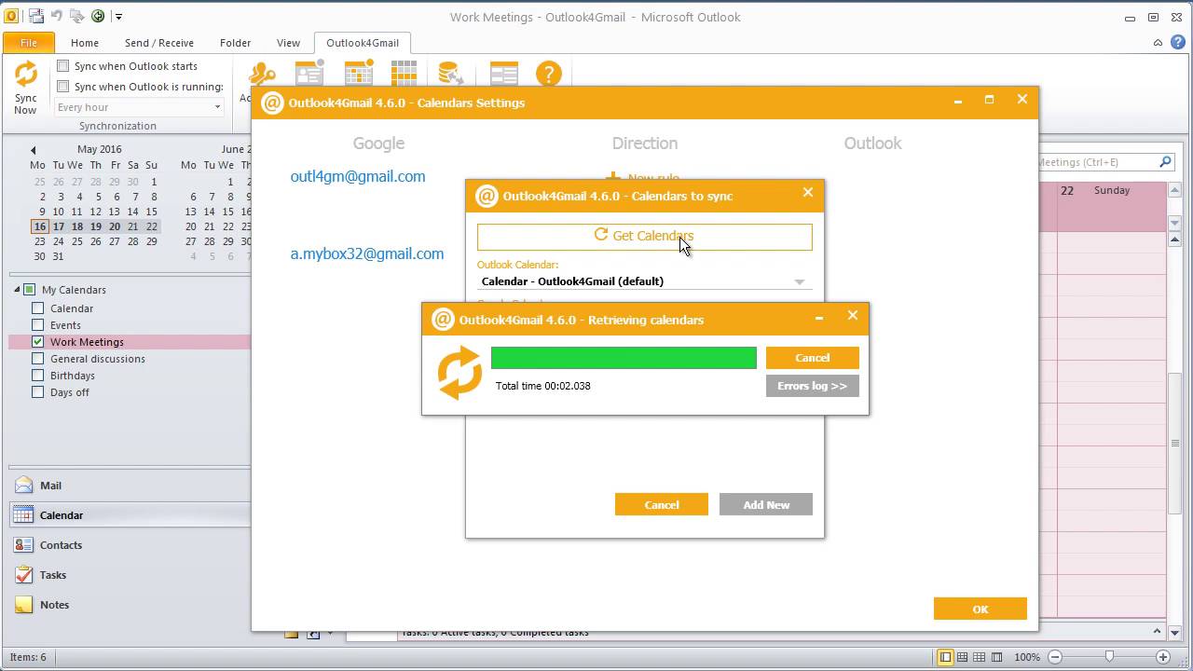
Task: Open the Outlook4Gmail help question icon
Action: pyautogui.click(x=549, y=75)
